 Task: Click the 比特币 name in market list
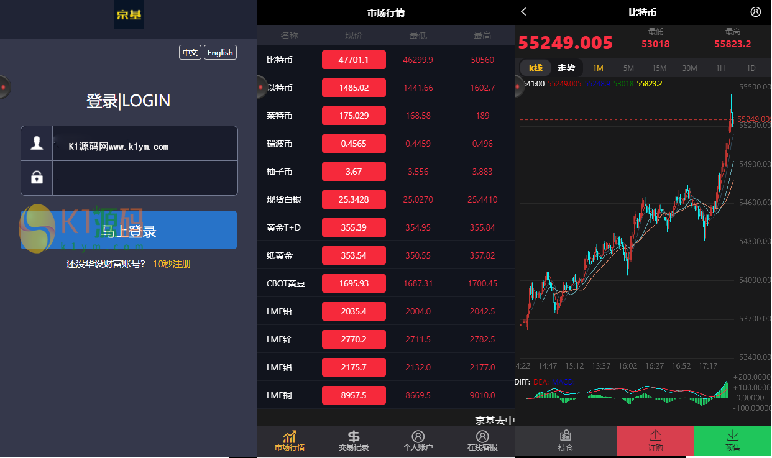(280, 60)
